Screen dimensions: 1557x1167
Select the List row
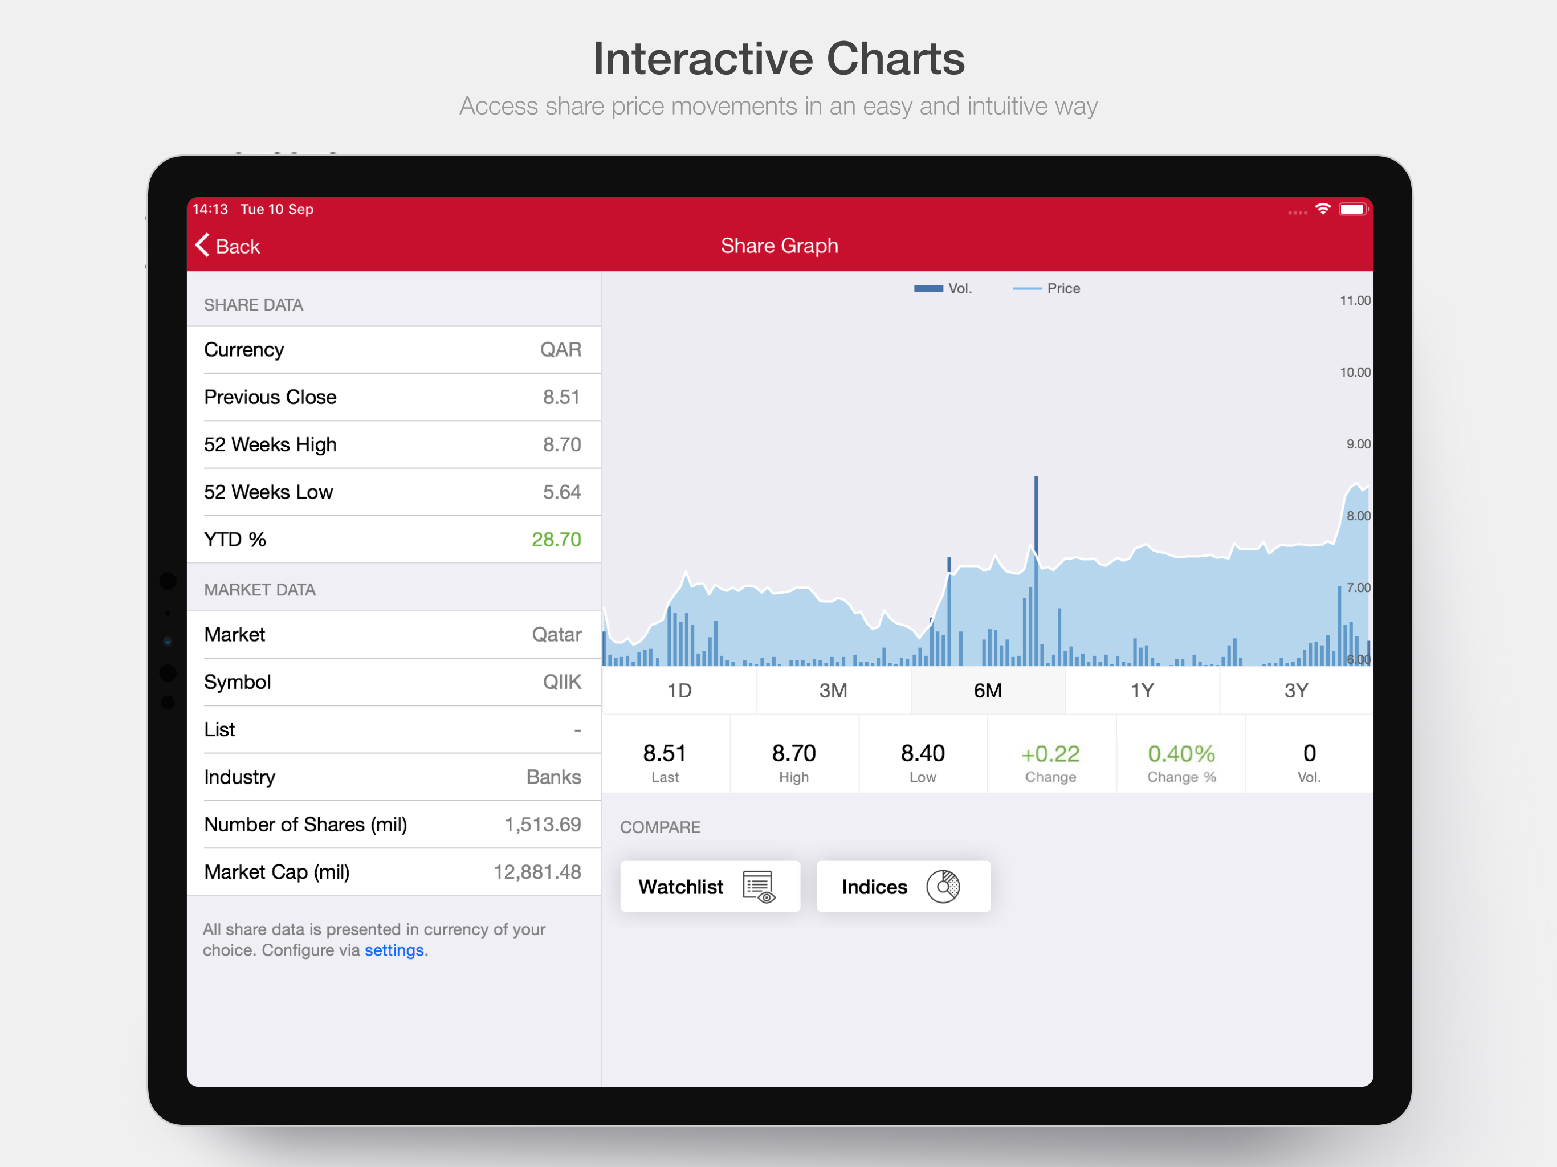pos(393,730)
